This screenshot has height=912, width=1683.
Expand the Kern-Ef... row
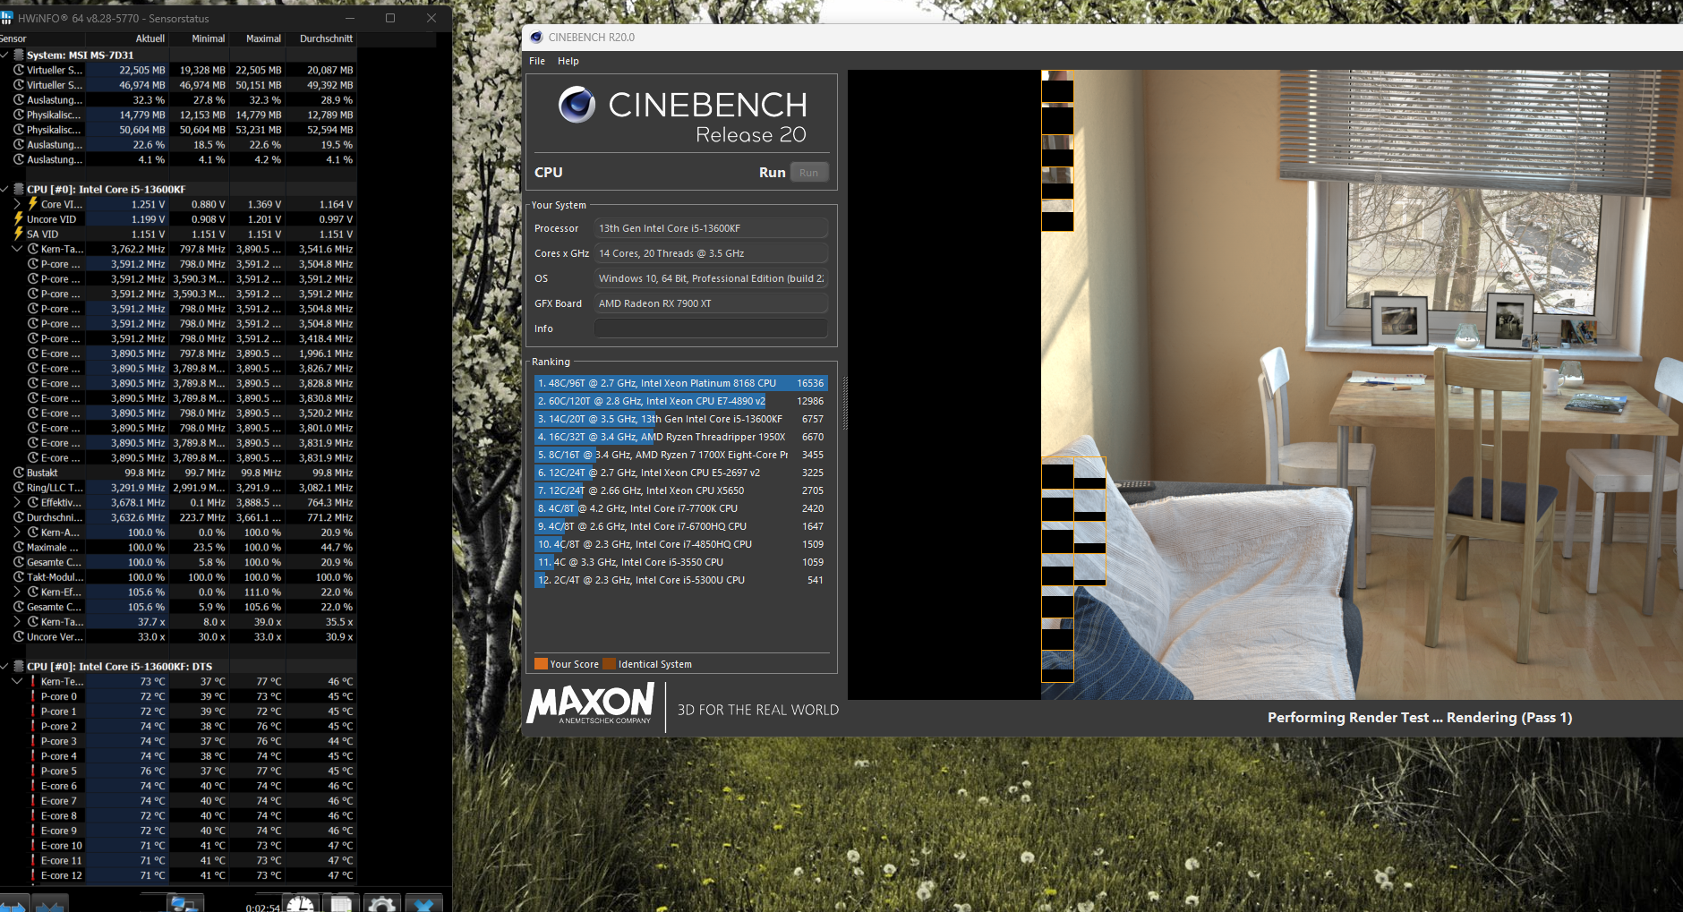17,592
